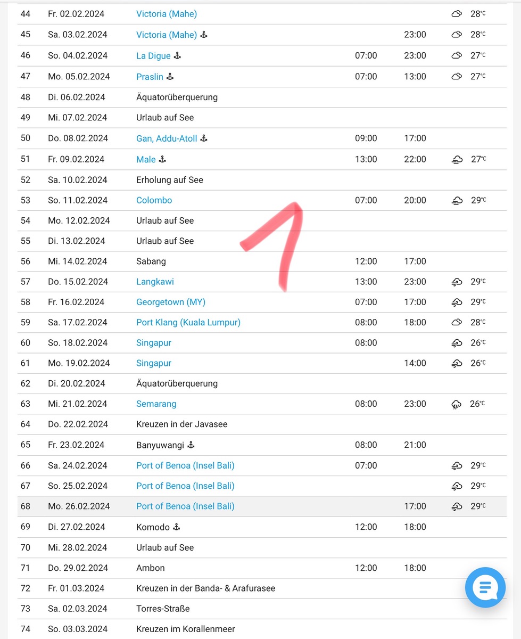The width and height of the screenshot is (521, 639).
Task: Click anchor icon next to Komodo
Action: pos(177,527)
